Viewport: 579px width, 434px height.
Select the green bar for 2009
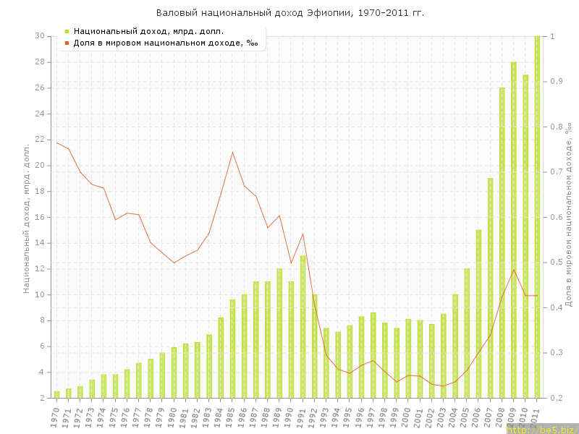tap(514, 231)
